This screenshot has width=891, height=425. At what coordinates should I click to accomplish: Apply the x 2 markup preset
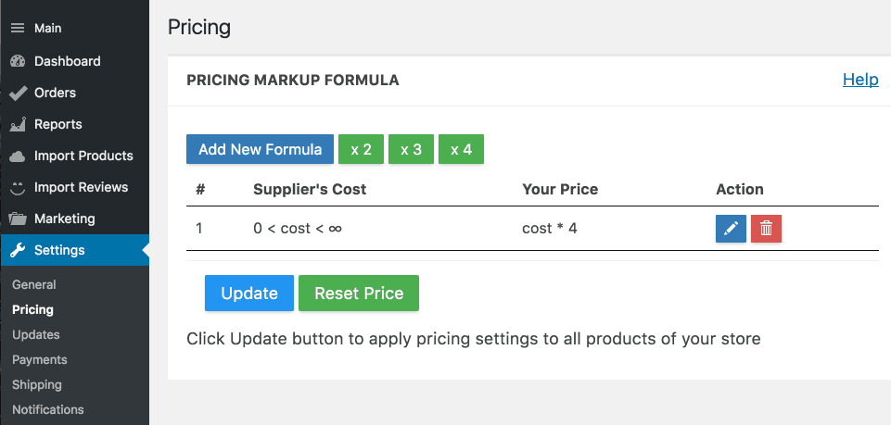361,149
